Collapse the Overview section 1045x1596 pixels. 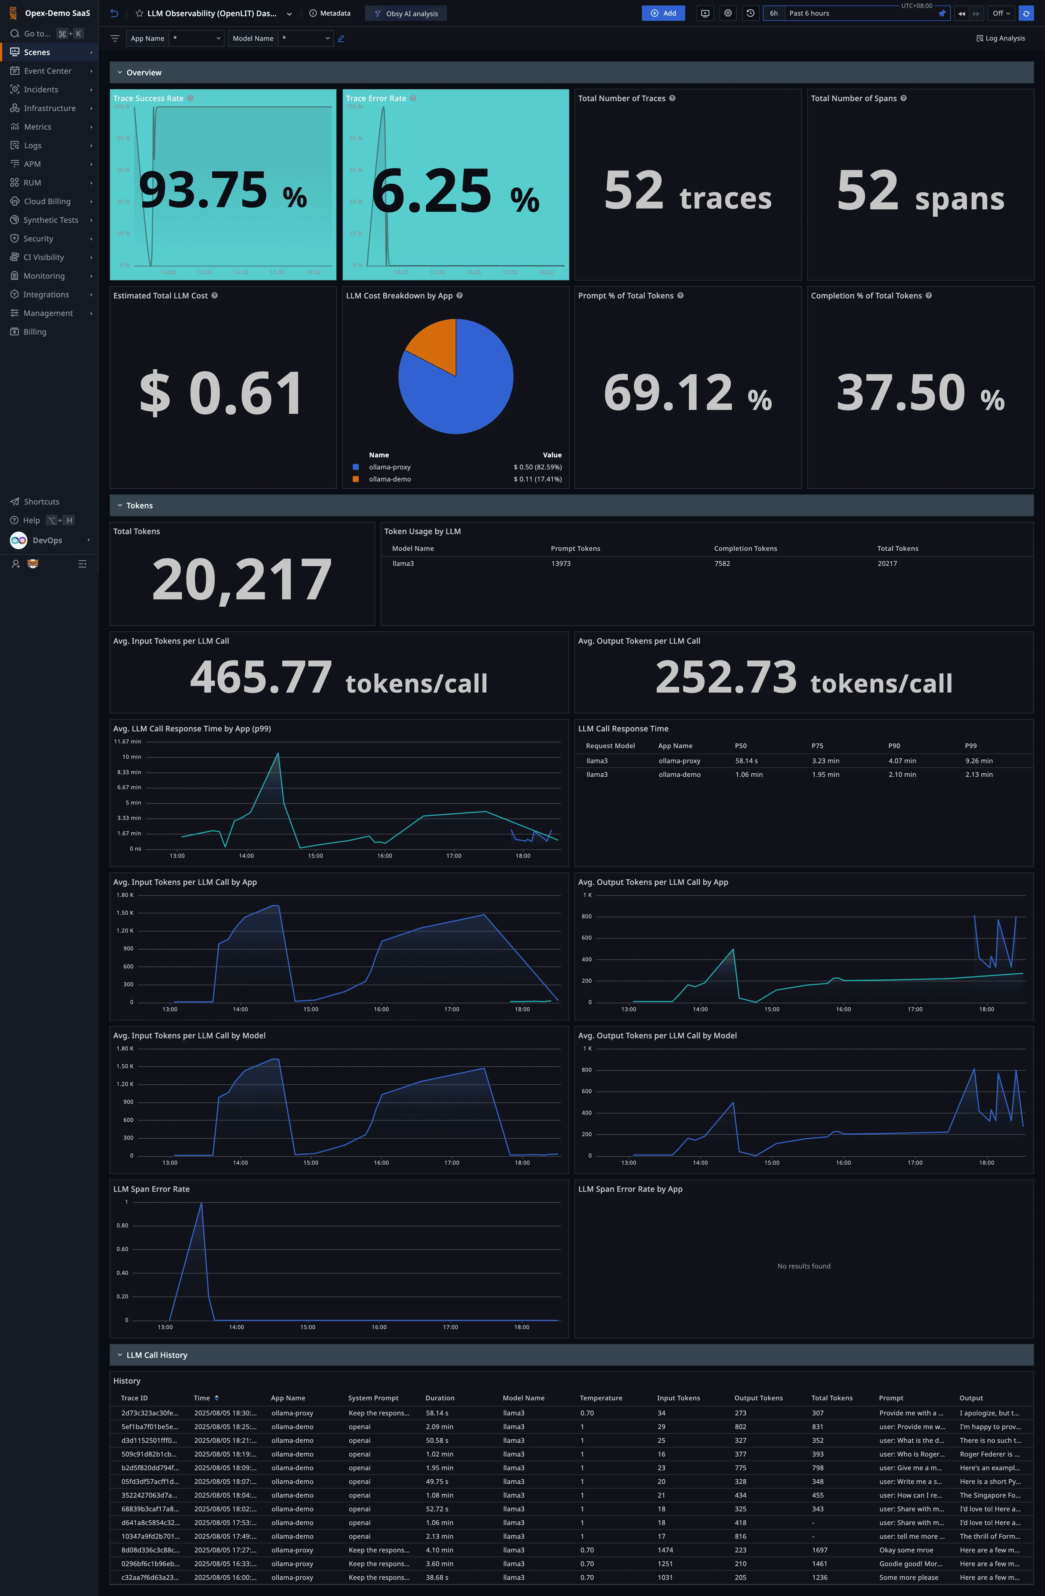pos(120,72)
